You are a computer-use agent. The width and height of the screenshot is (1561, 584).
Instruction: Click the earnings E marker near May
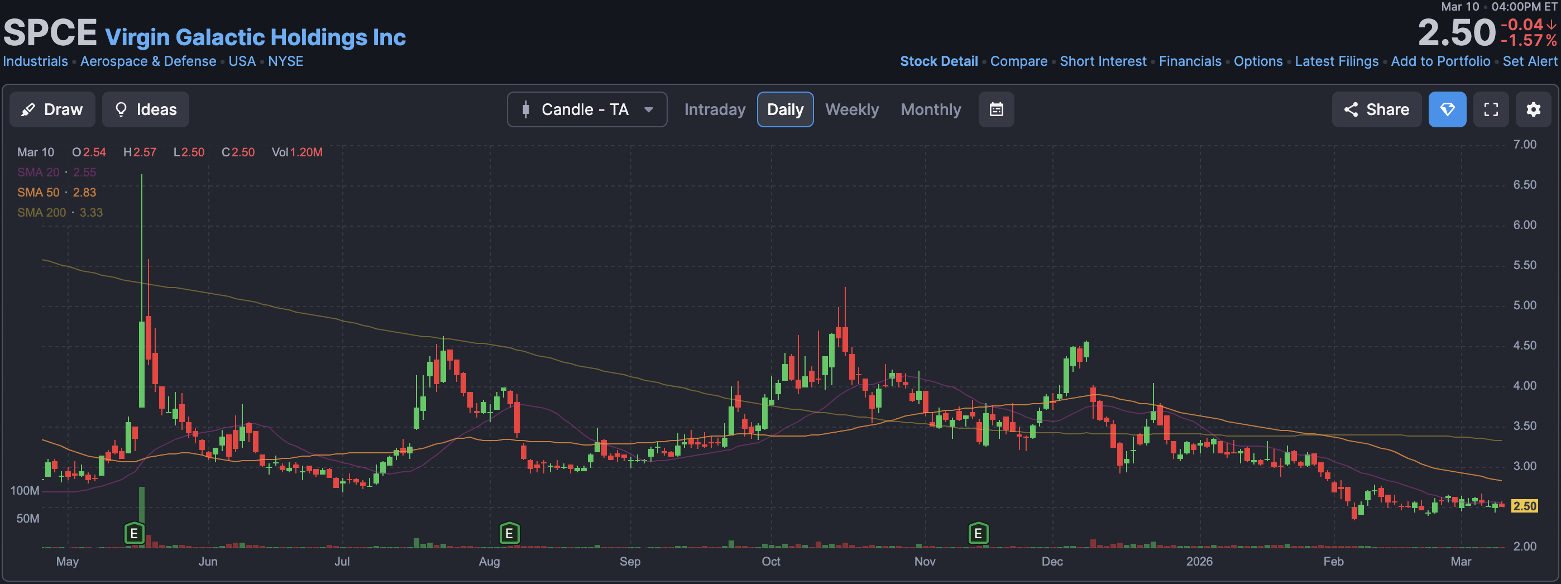click(x=134, y=534)
